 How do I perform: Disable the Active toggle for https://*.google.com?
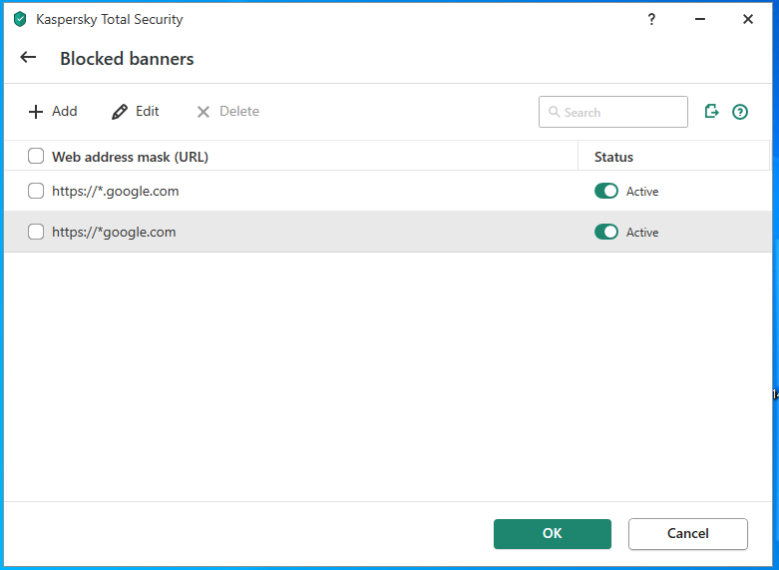click(606, 191)
